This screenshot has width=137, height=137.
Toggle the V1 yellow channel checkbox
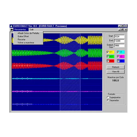tap(108, 52)
